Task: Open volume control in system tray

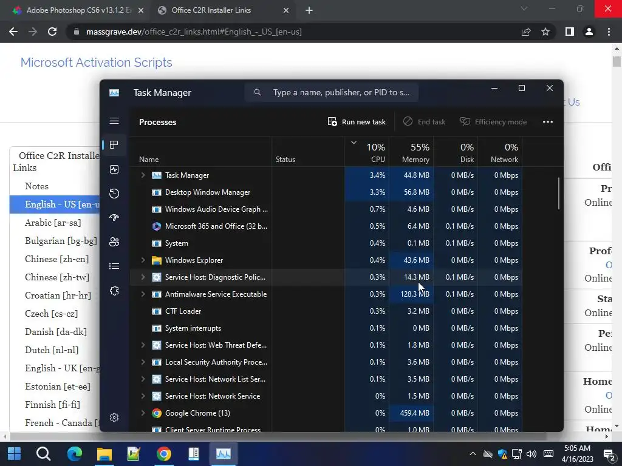Action: (x=531, y=454)
